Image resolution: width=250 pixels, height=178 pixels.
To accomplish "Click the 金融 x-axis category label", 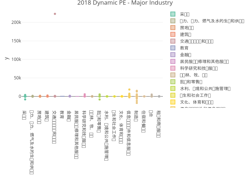I will tap(69, 116).
